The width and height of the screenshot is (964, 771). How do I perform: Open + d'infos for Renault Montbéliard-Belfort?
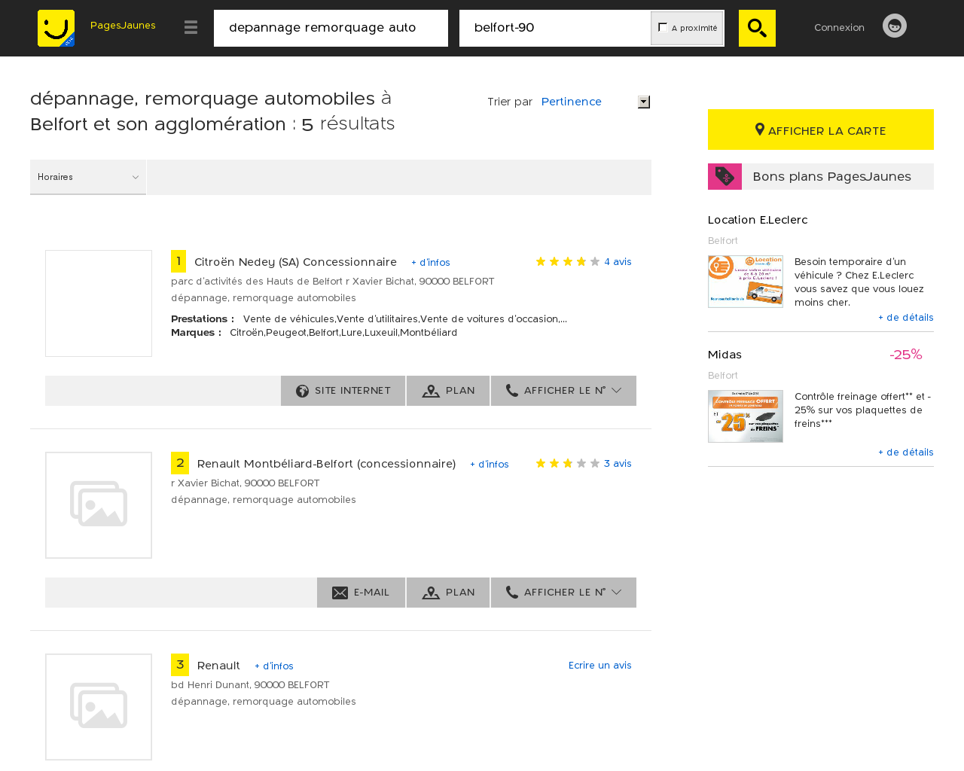pos(490,465)
